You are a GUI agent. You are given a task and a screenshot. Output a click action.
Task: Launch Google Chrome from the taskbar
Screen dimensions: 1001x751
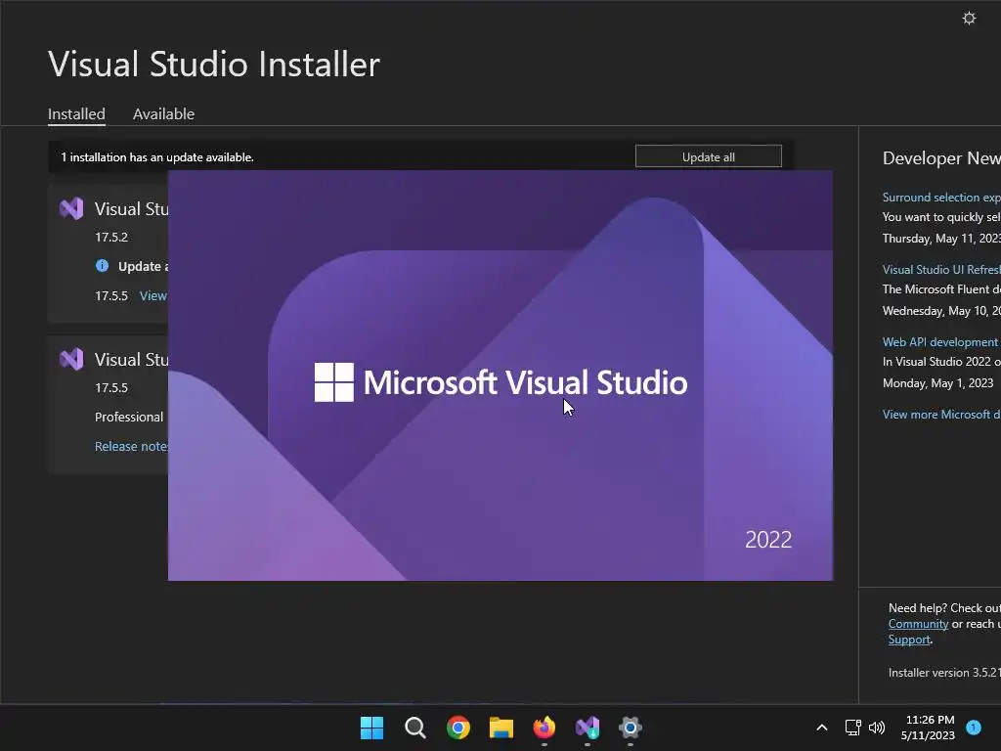[x=458, y=728]
